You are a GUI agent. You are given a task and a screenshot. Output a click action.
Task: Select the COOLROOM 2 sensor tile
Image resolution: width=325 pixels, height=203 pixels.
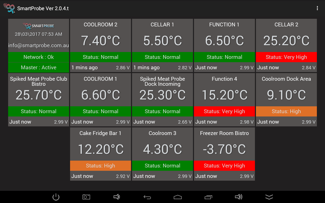click(100, 41)
